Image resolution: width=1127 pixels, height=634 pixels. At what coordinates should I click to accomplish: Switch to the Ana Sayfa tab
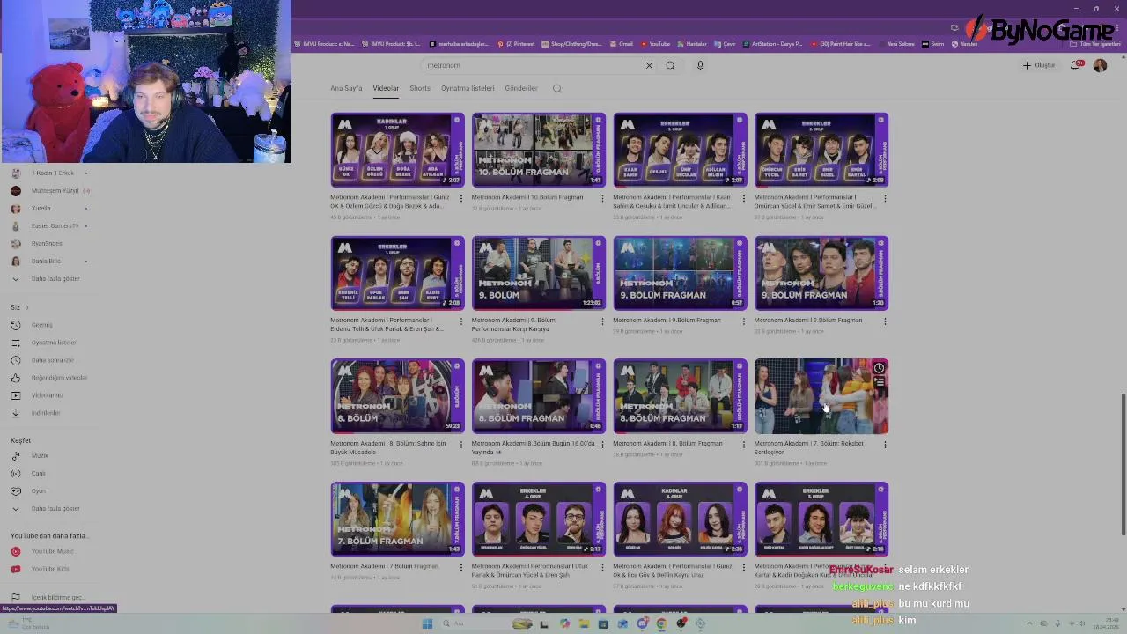tap(346, 88)
